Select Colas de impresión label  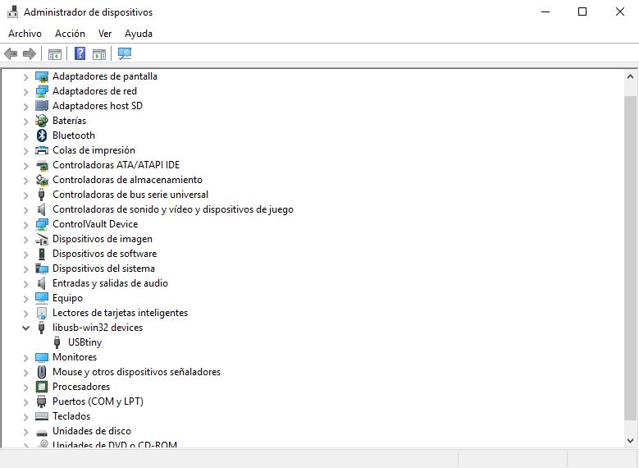(x=94, y=150)
